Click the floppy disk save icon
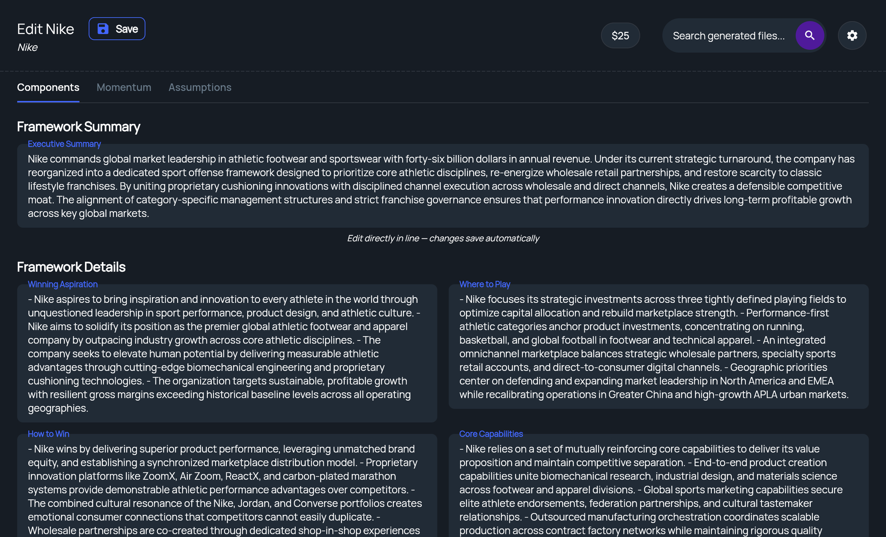The width and height of the screenshot is (886, 537). coord(103,29)
